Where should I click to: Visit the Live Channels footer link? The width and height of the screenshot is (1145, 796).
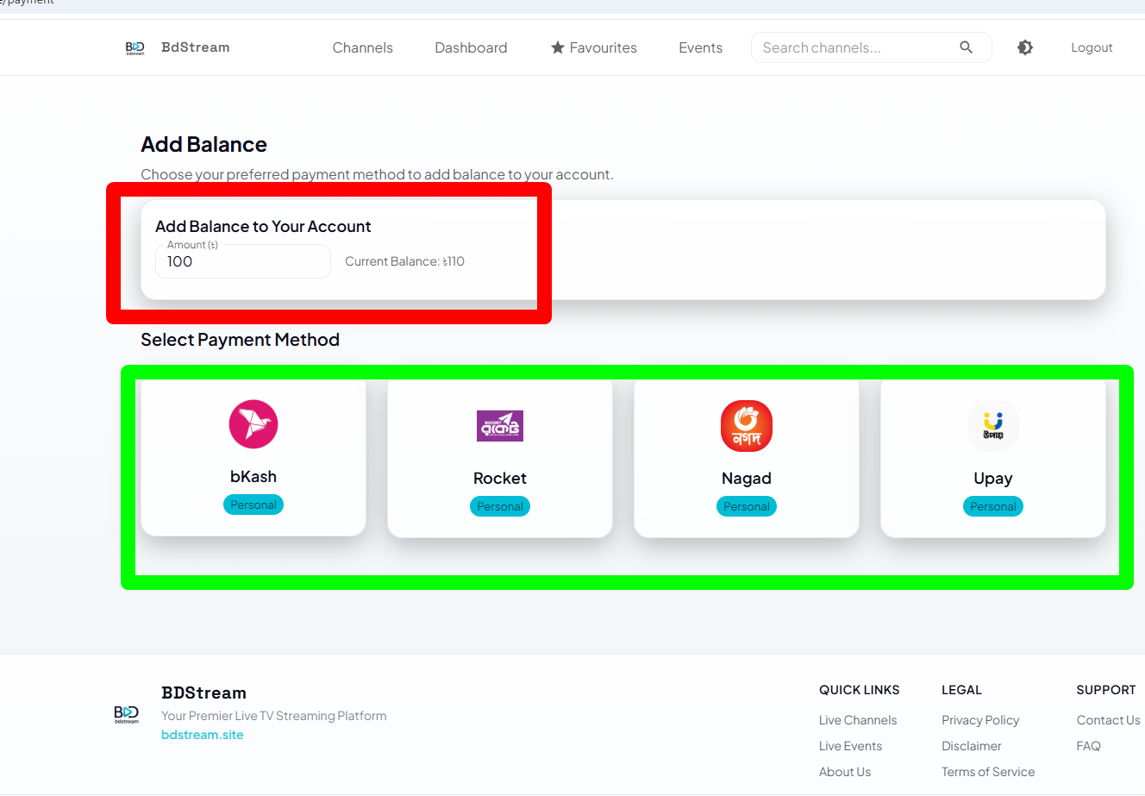(858, 720)
